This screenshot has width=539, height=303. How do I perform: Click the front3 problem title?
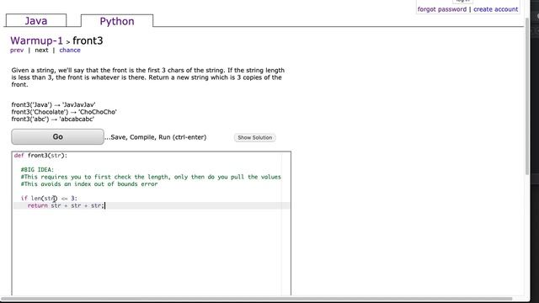(88, 40)
